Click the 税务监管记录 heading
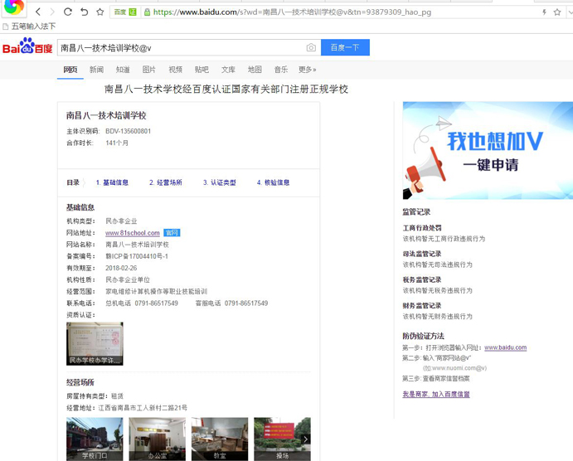 pyautogui.click(x=422, y=279)
